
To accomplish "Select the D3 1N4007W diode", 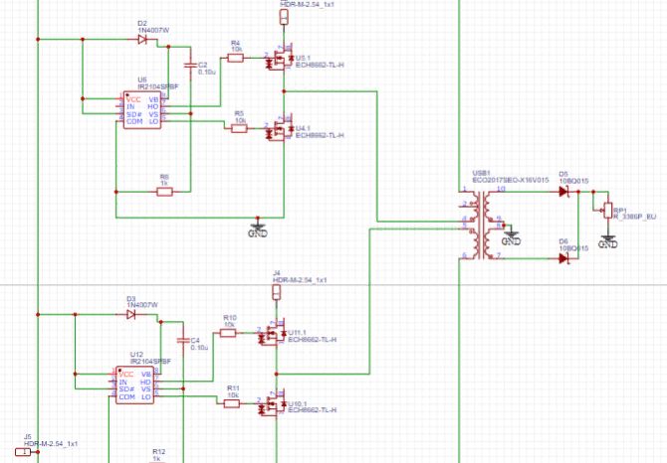I will (x=130, y=313).
